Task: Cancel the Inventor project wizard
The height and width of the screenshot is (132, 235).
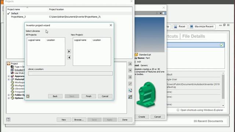Action: (x=105, y=96)
